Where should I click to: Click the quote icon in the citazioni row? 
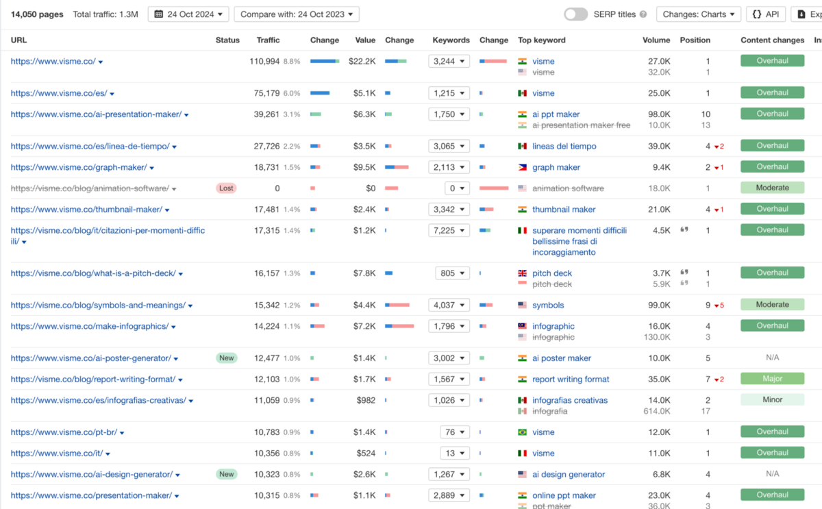(x=684, y=230)
